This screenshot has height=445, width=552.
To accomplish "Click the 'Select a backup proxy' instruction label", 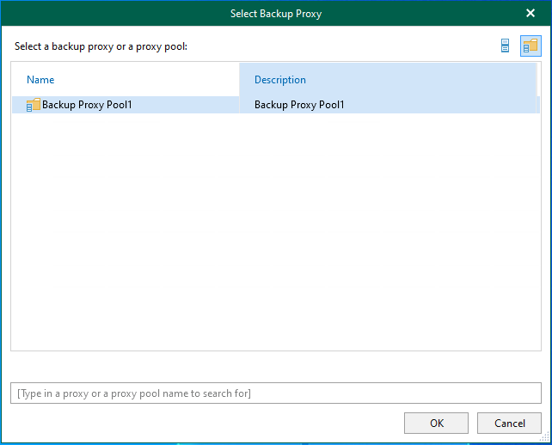I will click(x=101, y=46).
